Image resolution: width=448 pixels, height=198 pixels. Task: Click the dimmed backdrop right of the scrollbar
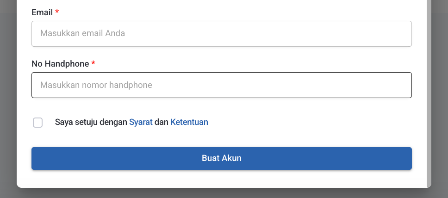[440, 93]
